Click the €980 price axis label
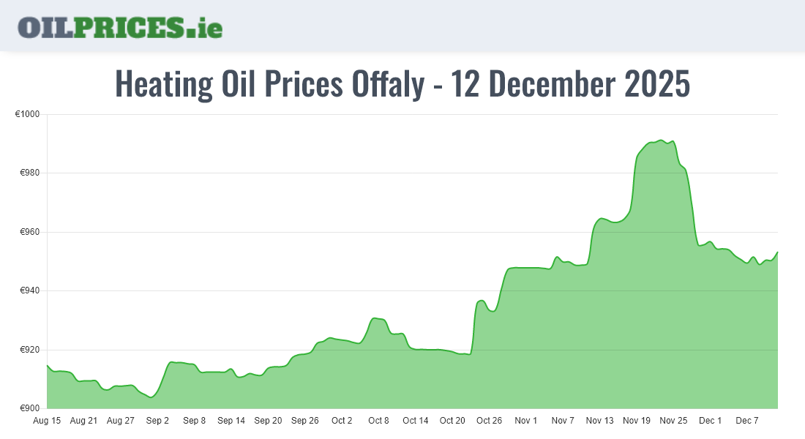The image size is (805, 439). 30,173
